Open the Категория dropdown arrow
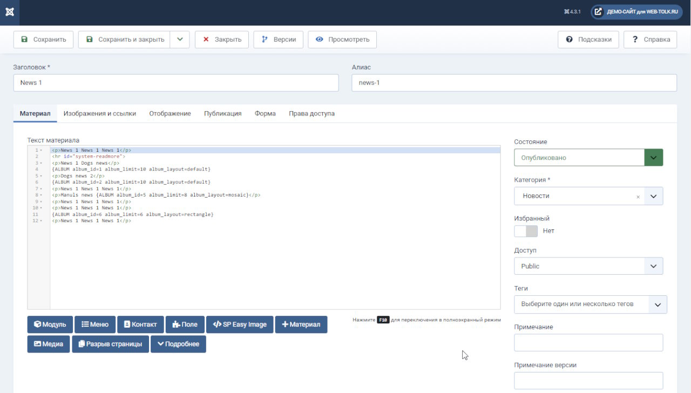Viewport: 691px width, 393px height. point(653,196)
